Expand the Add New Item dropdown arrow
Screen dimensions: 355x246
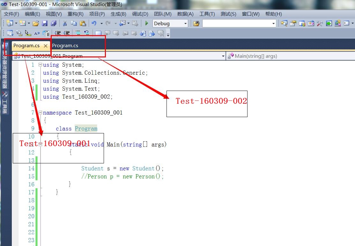29,23
